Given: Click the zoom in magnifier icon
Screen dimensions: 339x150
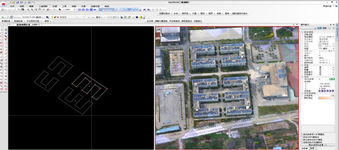Looking at the screenshot, I should (x=28, y=10).
